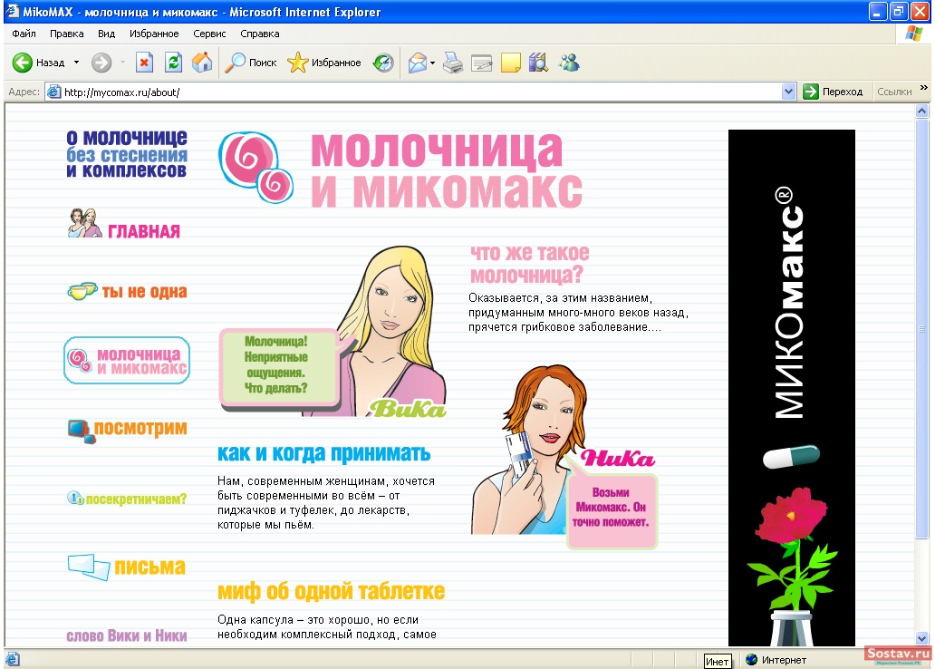Open Поиск search magnifier
Viewport: 935px width, 669px height.
(235, 62)
